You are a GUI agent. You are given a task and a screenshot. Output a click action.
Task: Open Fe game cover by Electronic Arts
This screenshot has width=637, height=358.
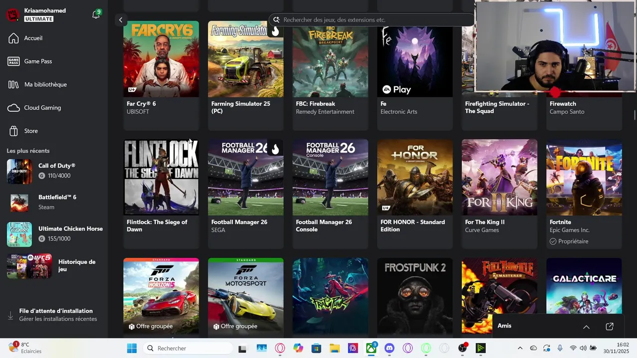click(415, 59)
